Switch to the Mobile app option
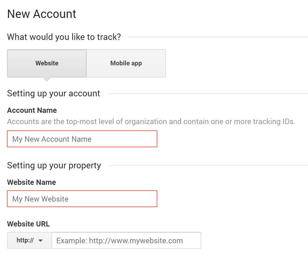The width and height of the screenshot is (308, 258). pos(126,63)
